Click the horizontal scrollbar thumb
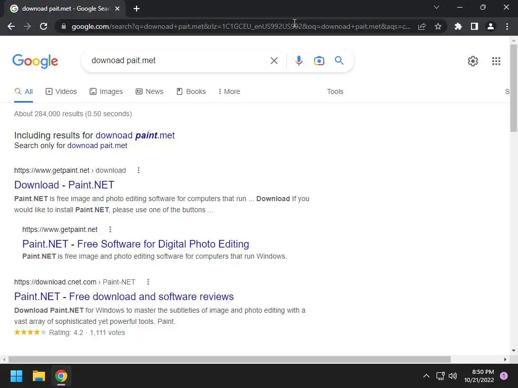Screen dimensions: 518x388 tap(230, 359)
